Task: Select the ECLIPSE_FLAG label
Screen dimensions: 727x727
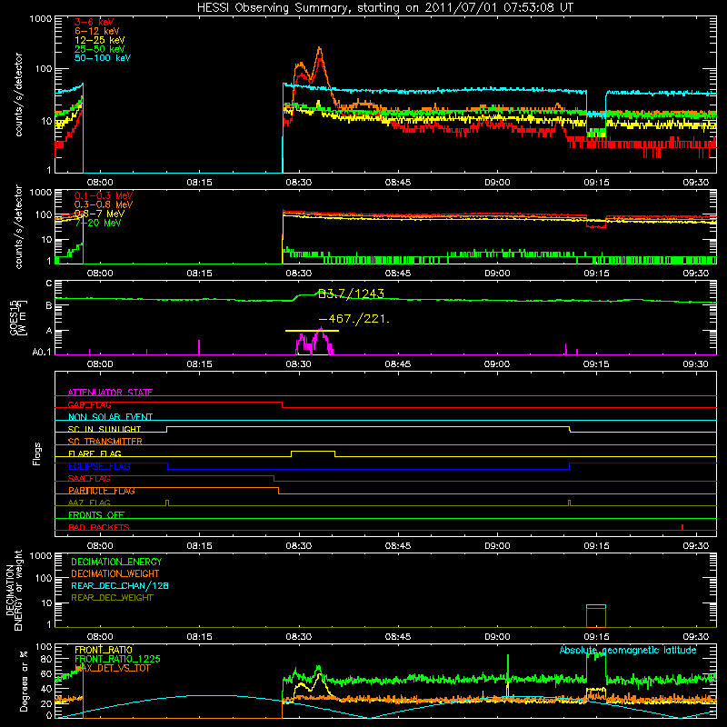Action: 99,466
